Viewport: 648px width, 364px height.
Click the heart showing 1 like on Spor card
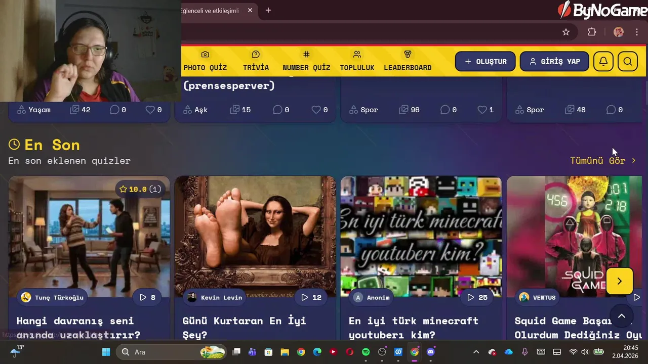point(482,110)
